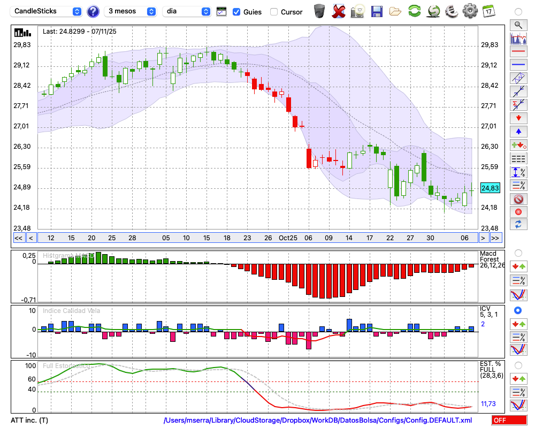Click the << jump backward button
Viewport: 535px width, 428px height.
click(x=18, y=238)
